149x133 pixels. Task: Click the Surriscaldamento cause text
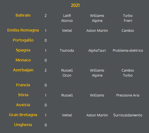[x=128, y=115]
